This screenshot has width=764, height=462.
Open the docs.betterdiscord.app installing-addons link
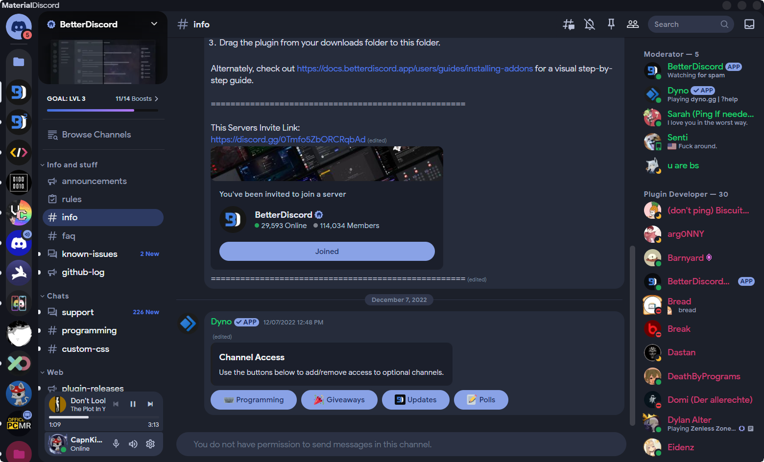point(415,69)
